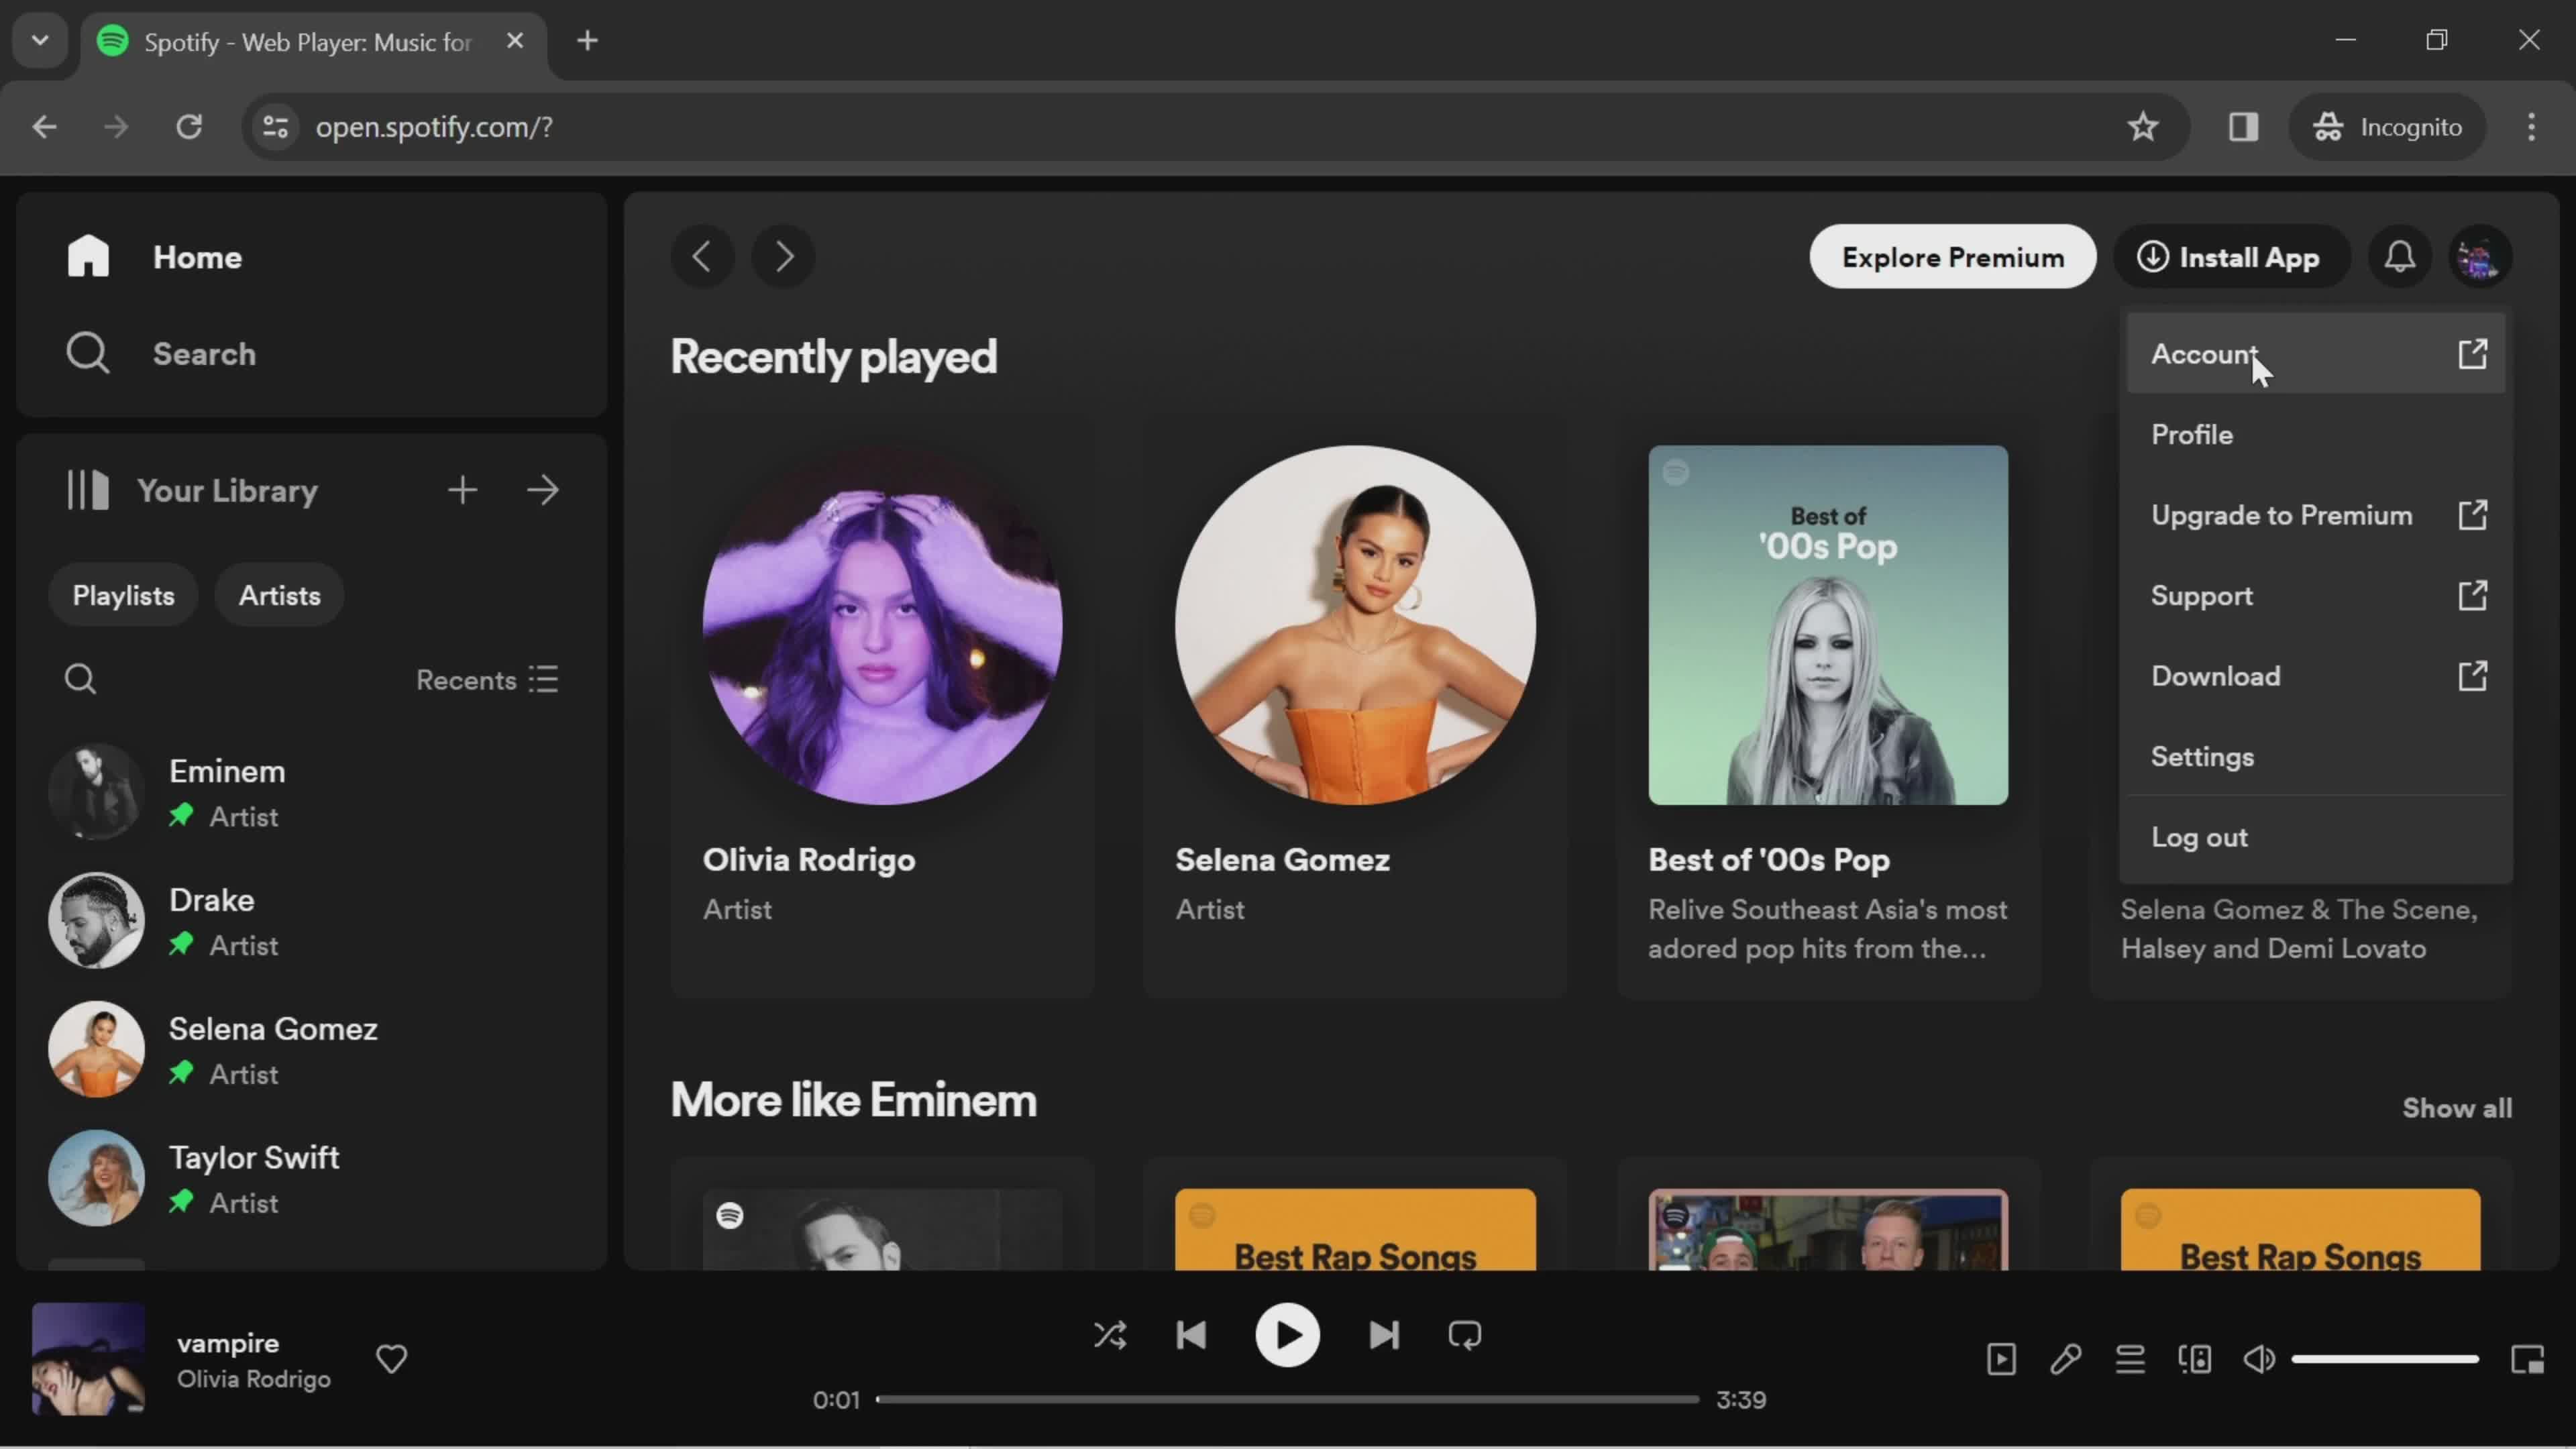The width and height of the screenshot is (2576, 1449).
Task: Mute volume with speaker icon
Action: pos(2259,1359)
